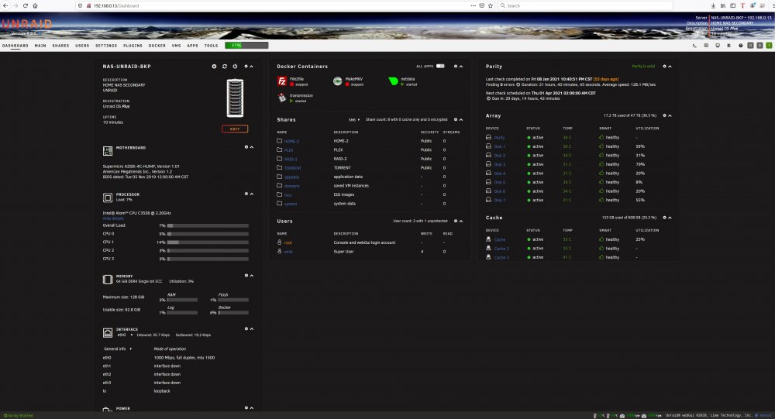Viewport: 775px width, 419px height.
Task: Open the Shares tab in navigation
Action: (x=60, y=46)
